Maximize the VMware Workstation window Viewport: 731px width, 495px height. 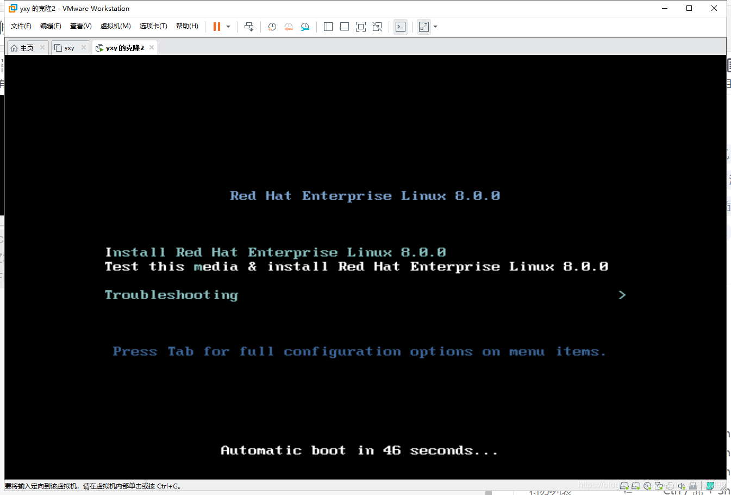689,8
